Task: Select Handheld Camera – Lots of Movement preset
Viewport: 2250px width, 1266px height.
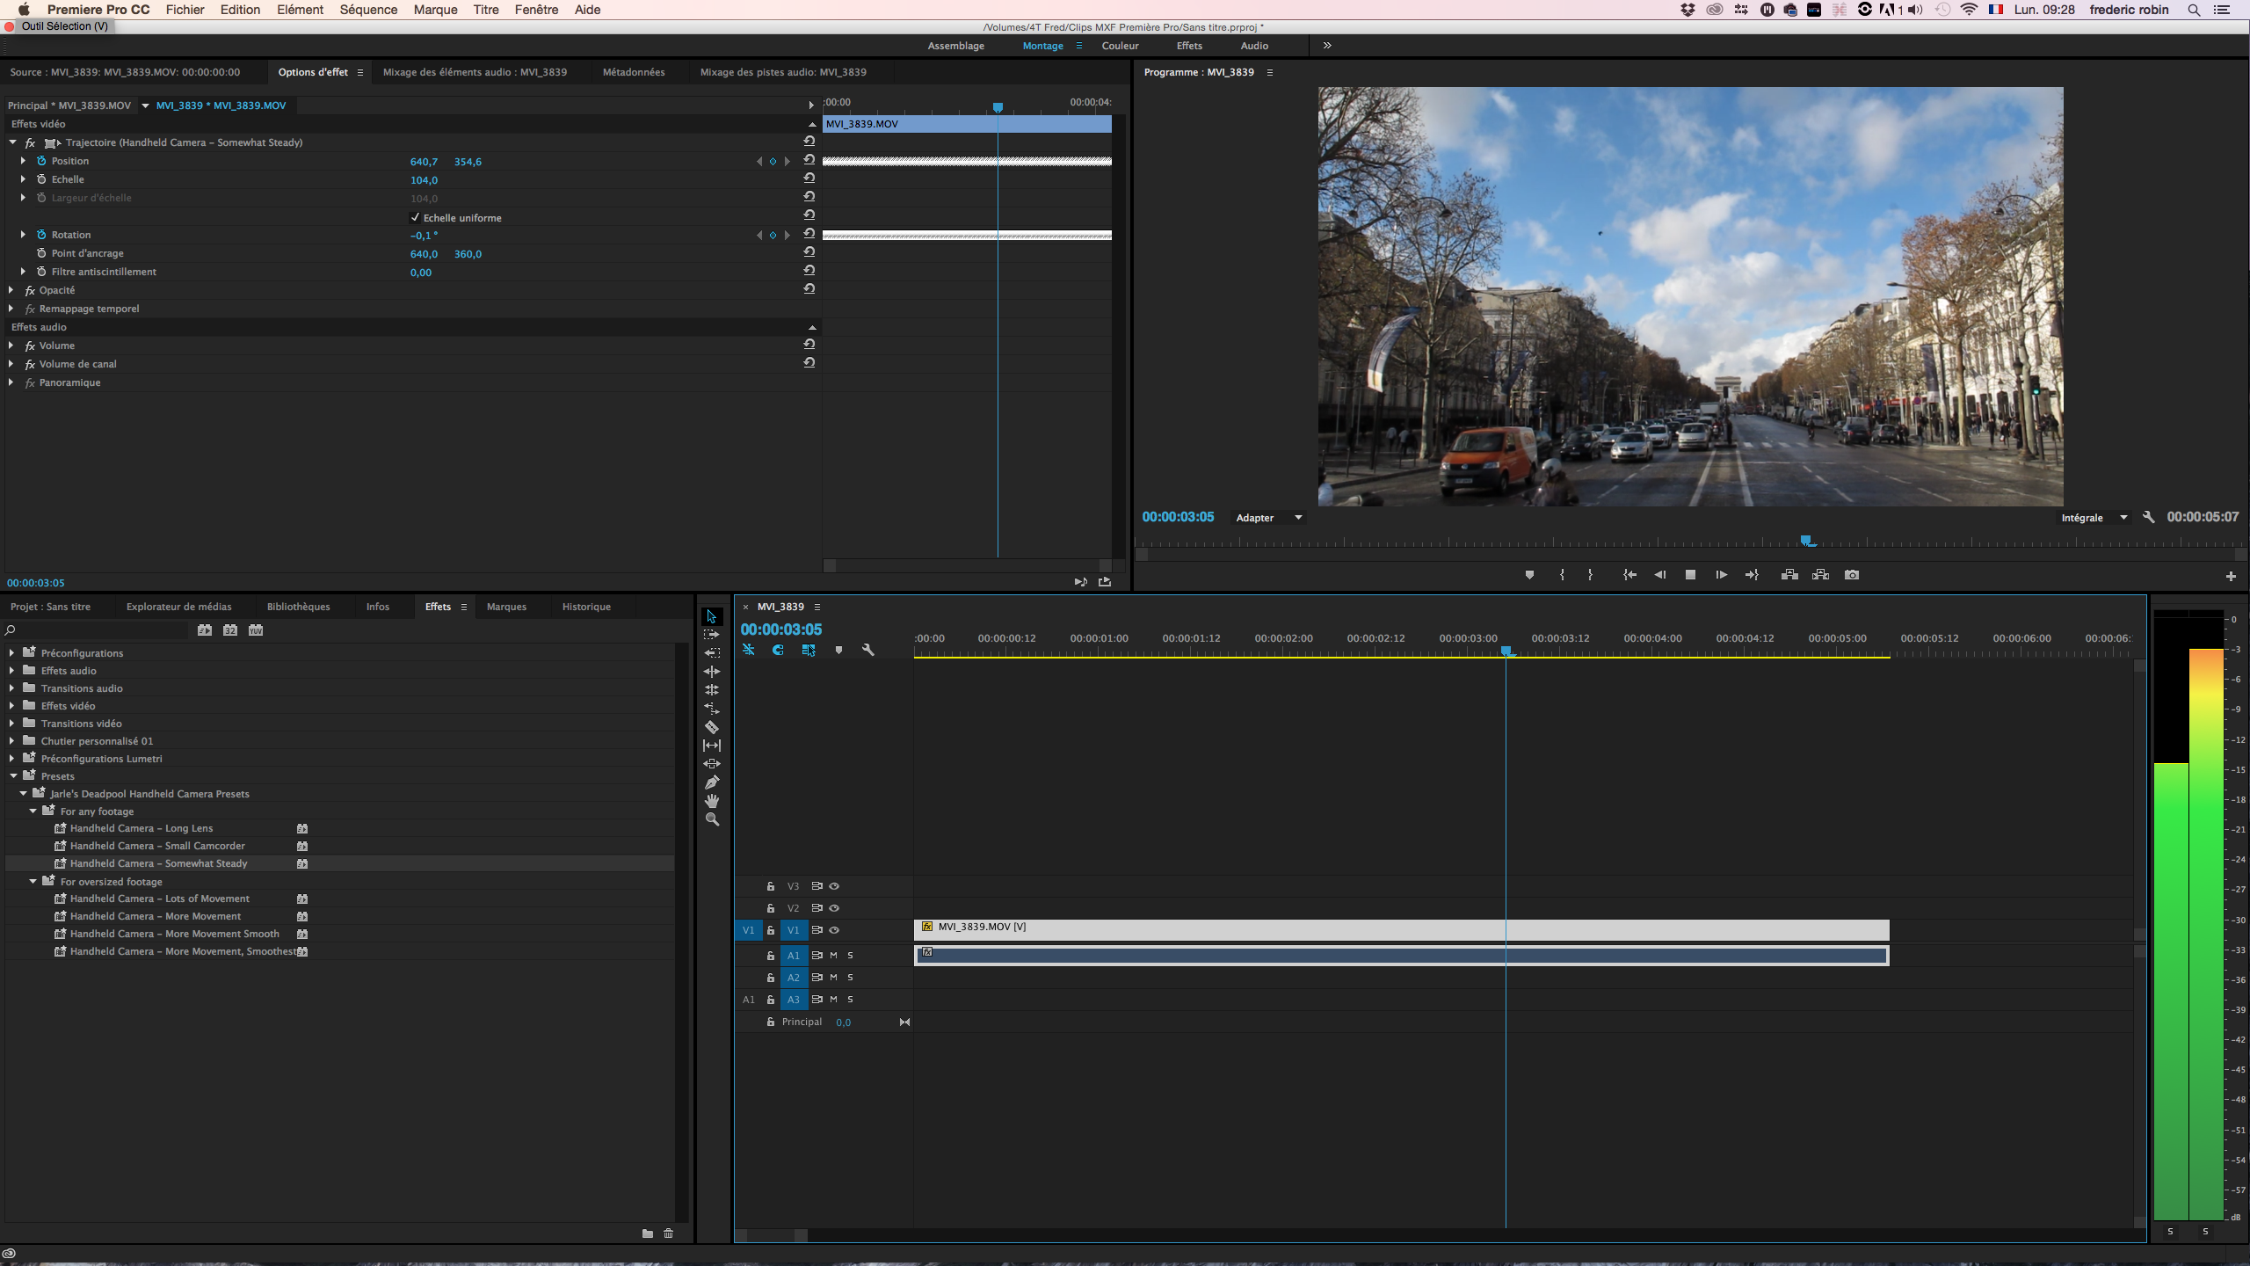Action: tap(159, 899)
